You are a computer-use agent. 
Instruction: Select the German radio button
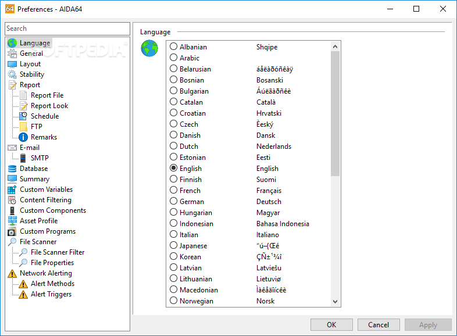tap(174, 201)
